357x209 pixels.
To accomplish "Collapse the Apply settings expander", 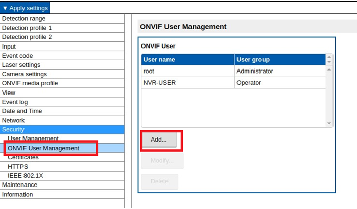I will point(26,8).
